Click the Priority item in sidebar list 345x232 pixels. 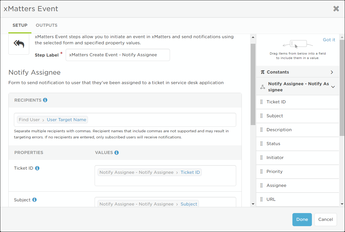tap(298, 172)
